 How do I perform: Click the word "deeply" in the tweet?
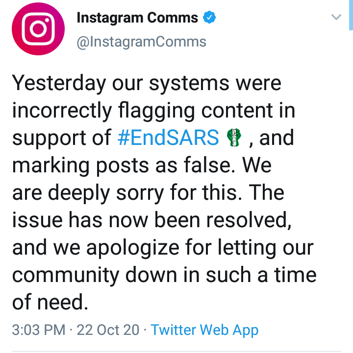pyautogui.click(x=79, y=193)
